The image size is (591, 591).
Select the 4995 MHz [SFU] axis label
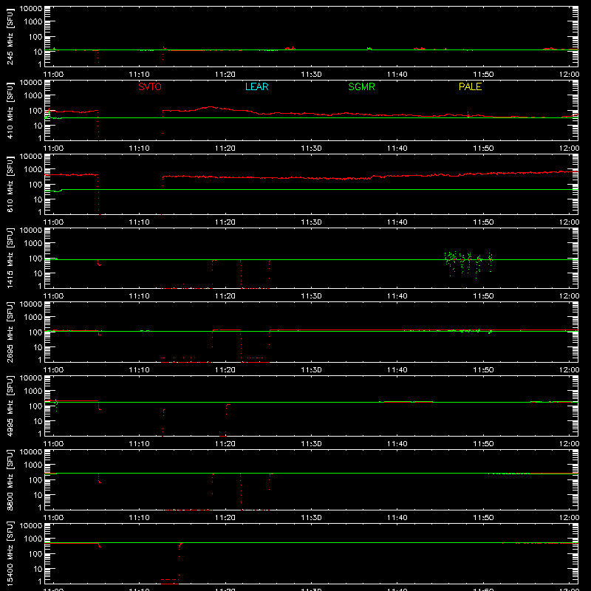10,406
